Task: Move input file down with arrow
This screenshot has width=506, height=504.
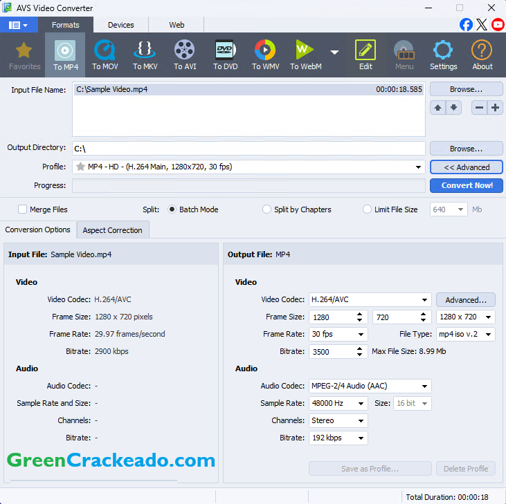Action: pyautogui.click(x=453, y=108)
